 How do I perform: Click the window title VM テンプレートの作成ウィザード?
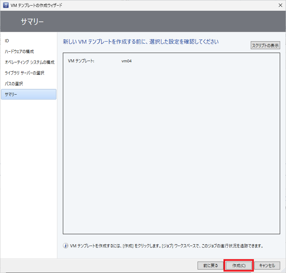(x=36, y=5)
